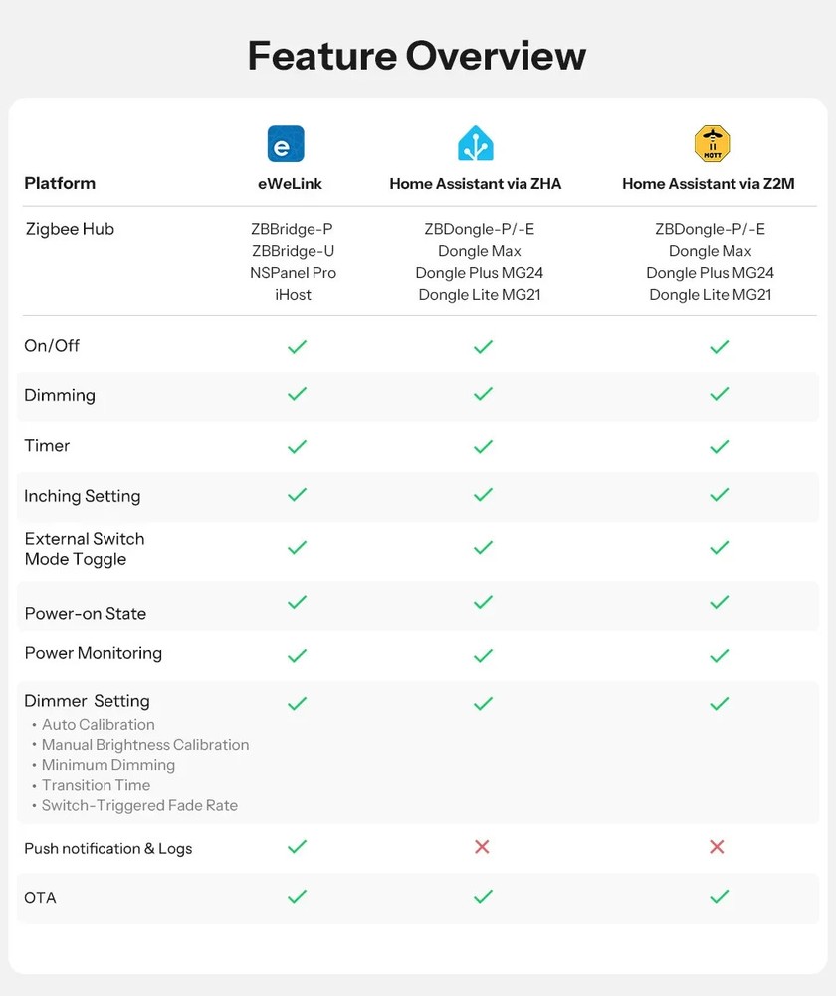The width and height of the screenshot is (836, 996).
Task: Click the red X for ZHA push notifications
Action: point(482,847)
